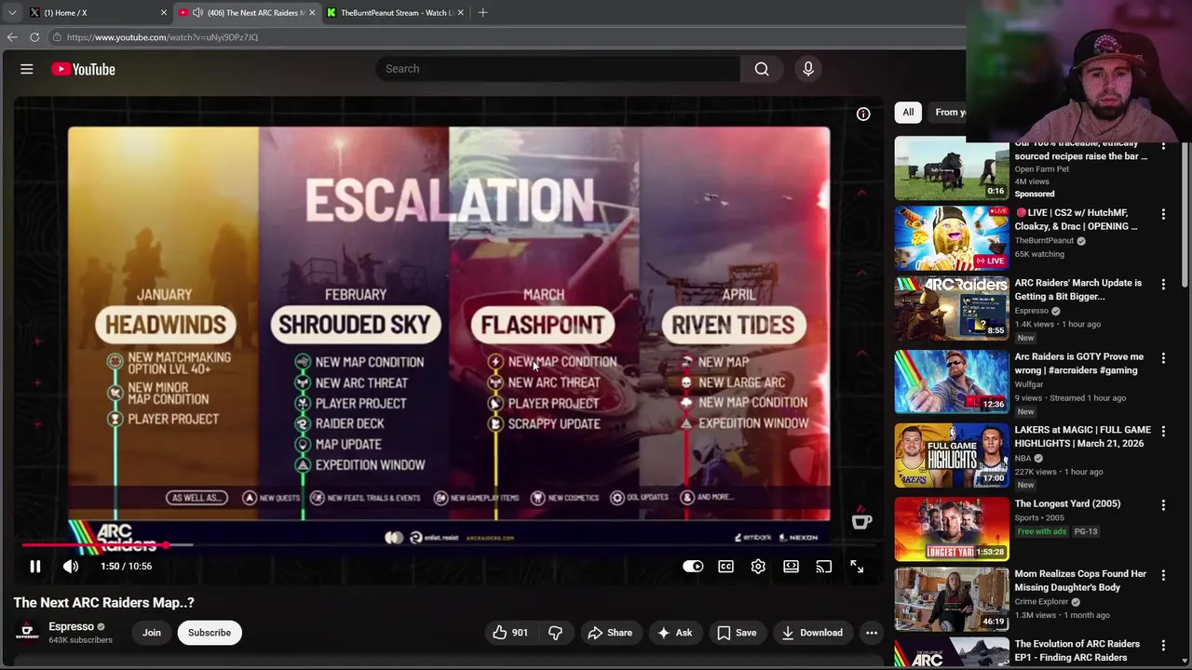The image size is (1192, 670).
Task: Close TheBurntPeanut Stream tab
Action: (460, 13)
